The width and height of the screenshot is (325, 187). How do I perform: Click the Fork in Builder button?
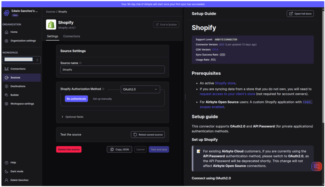166,25
